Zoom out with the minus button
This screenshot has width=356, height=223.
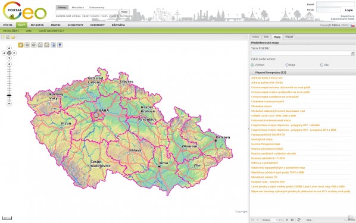pos(9,103)
